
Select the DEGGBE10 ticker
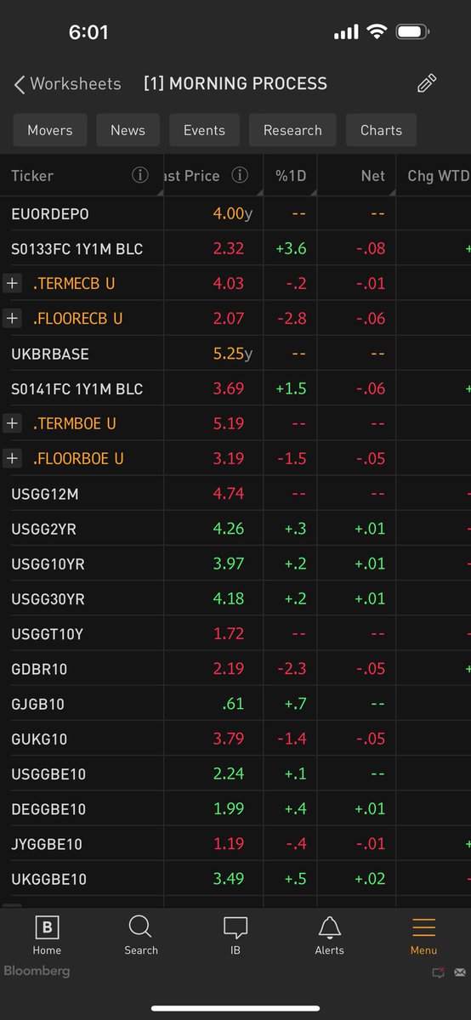tap(48, 809)
